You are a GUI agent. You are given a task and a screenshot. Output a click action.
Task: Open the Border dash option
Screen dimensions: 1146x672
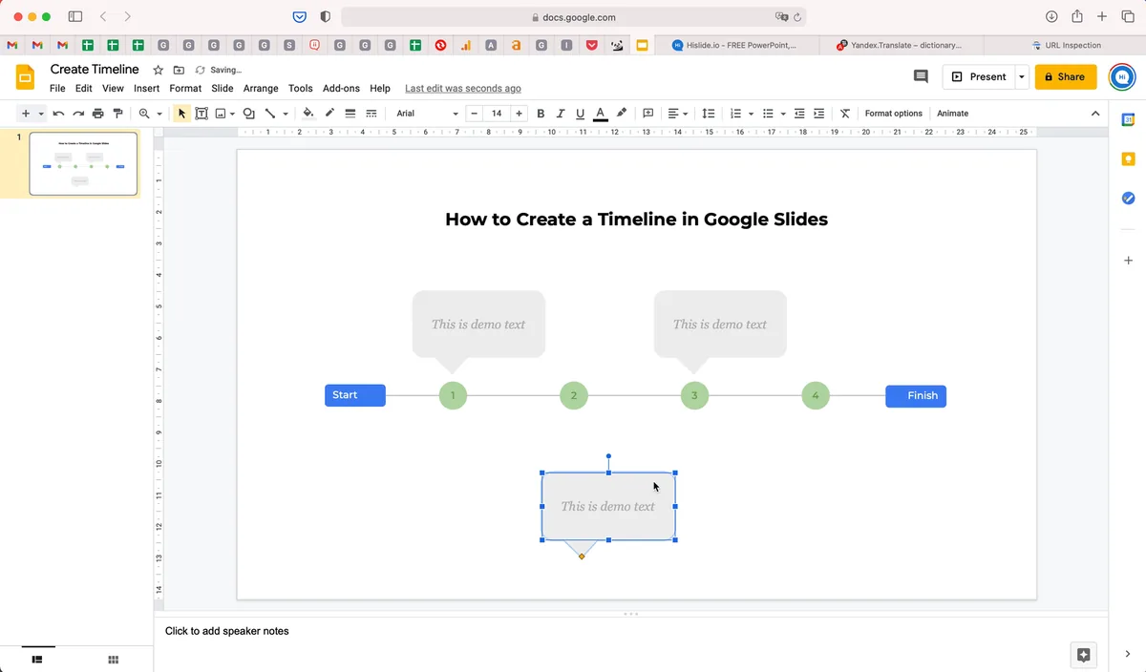click(x=371, y=114)
